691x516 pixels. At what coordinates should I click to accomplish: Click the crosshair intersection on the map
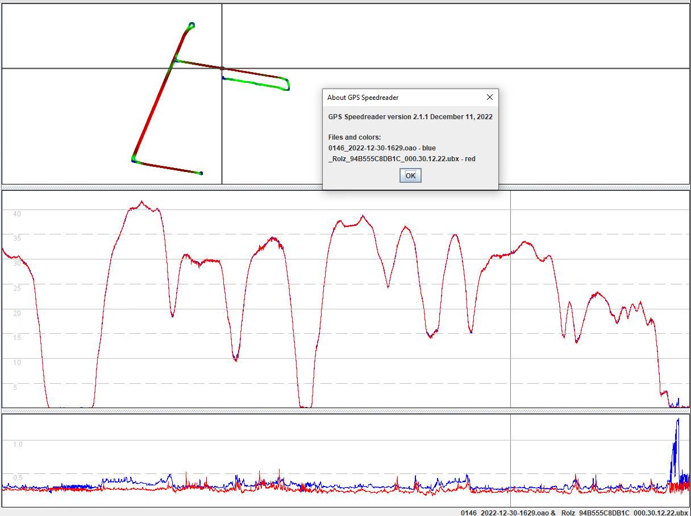[x=222, y=69]
